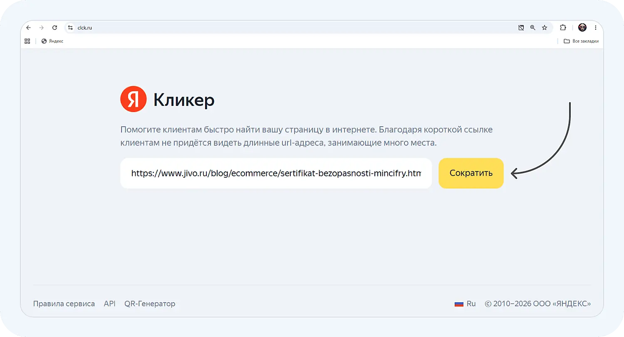Open the browser profile avatar
The height and width of the screenshot is (337, 624).
[x=582, y=28]
